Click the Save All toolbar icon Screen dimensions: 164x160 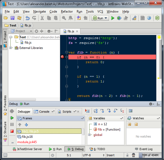[x=12, y=18]
